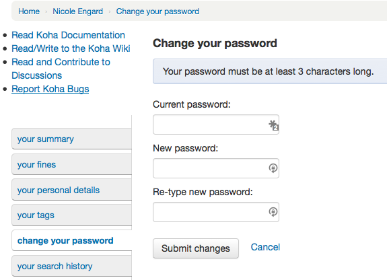Viewport: 387px width, 280px height.
Task: Open Read and Contribute to Discussions link
Action: pos(61,69)
